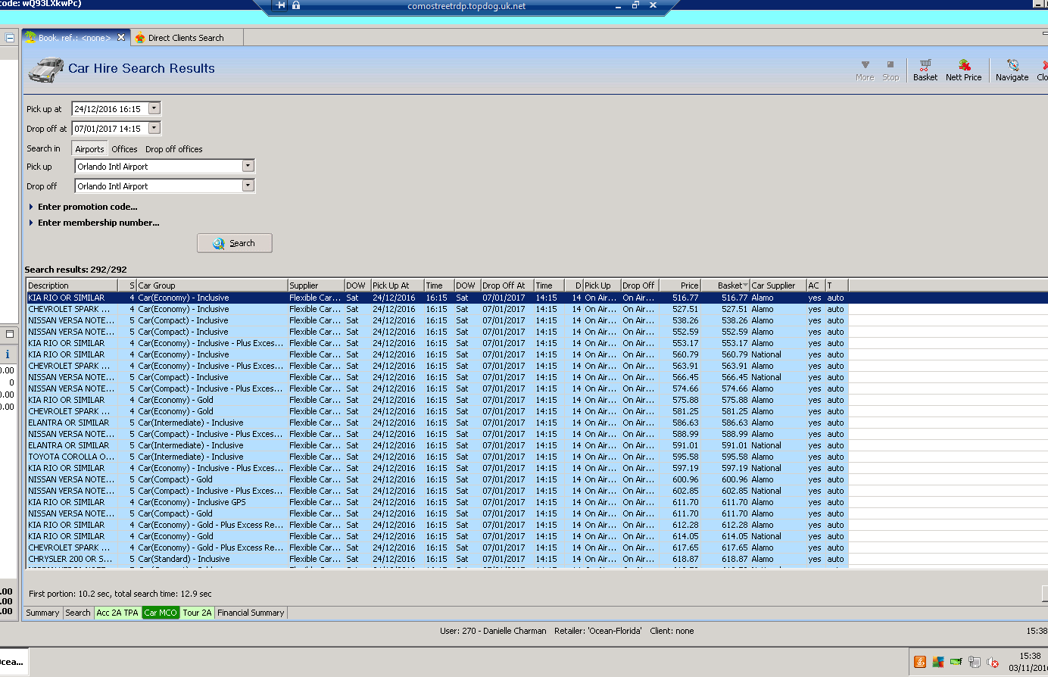Open the Basket toolbar icon

(x=925, y=70)
